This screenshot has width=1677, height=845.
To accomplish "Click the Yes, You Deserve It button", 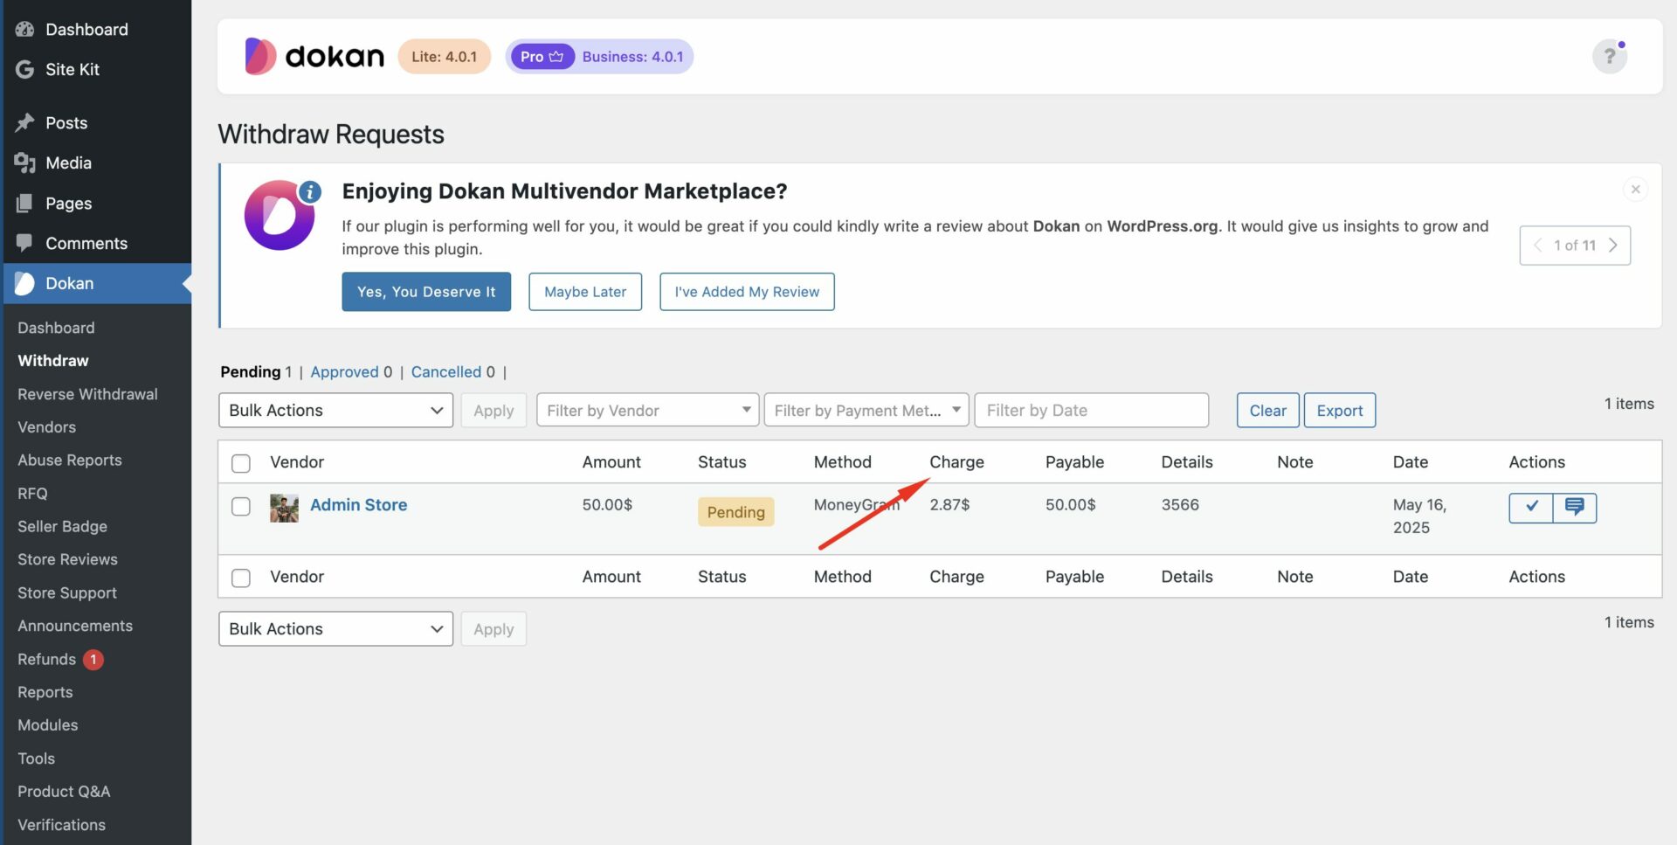I will (426, 292).
